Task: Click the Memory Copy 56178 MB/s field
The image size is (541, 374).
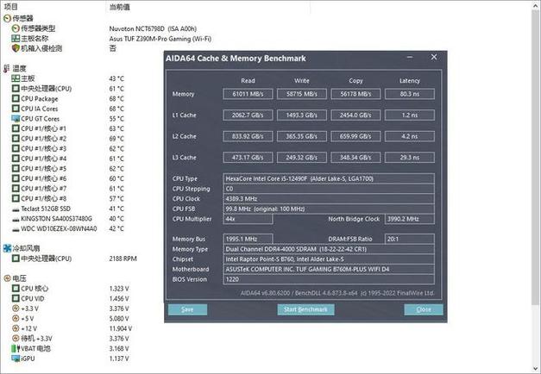Action: coord(355,94)
